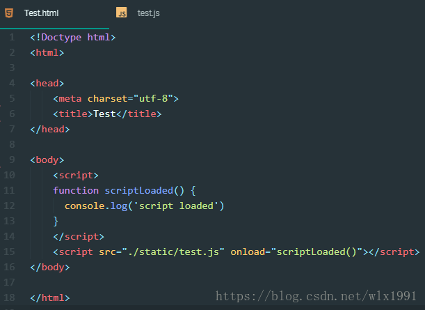Screen dimensions: 425x310
Task: Click the <script> tag on line 10
Action: [x=76, y=176]
